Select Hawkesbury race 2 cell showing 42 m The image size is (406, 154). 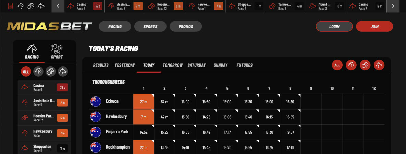click(x=165, y=117)
